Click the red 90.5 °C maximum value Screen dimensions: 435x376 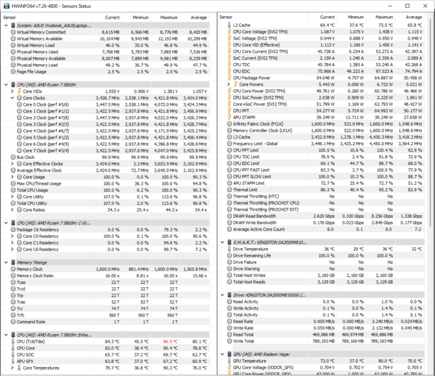(x=170, y=342)
